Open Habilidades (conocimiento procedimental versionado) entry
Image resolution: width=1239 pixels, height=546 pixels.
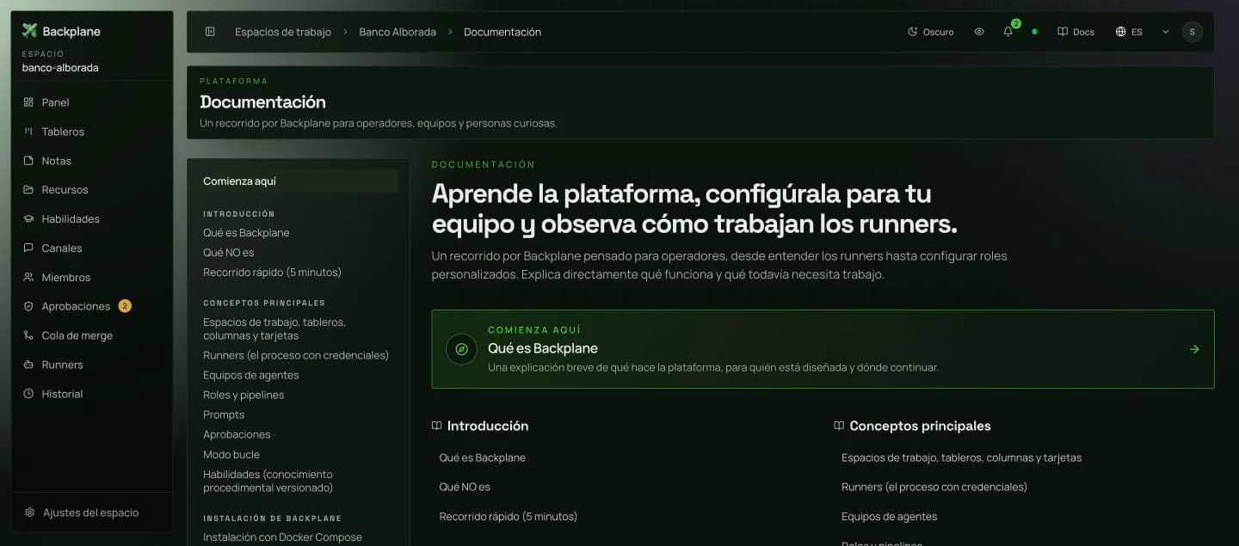tap(268, 481)
